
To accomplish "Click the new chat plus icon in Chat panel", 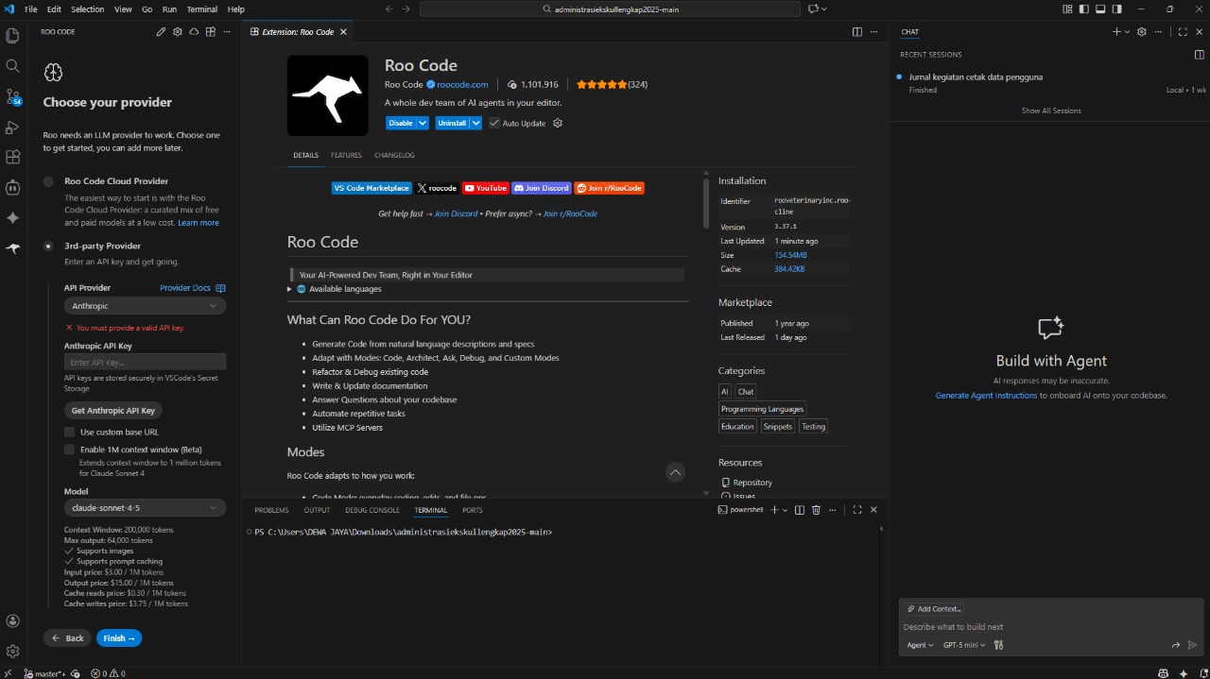I will click(x=1115, y=31).
